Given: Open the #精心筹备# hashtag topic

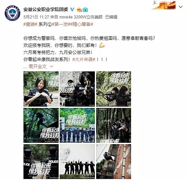Looking at the screenshot, I should click(80, 24).
